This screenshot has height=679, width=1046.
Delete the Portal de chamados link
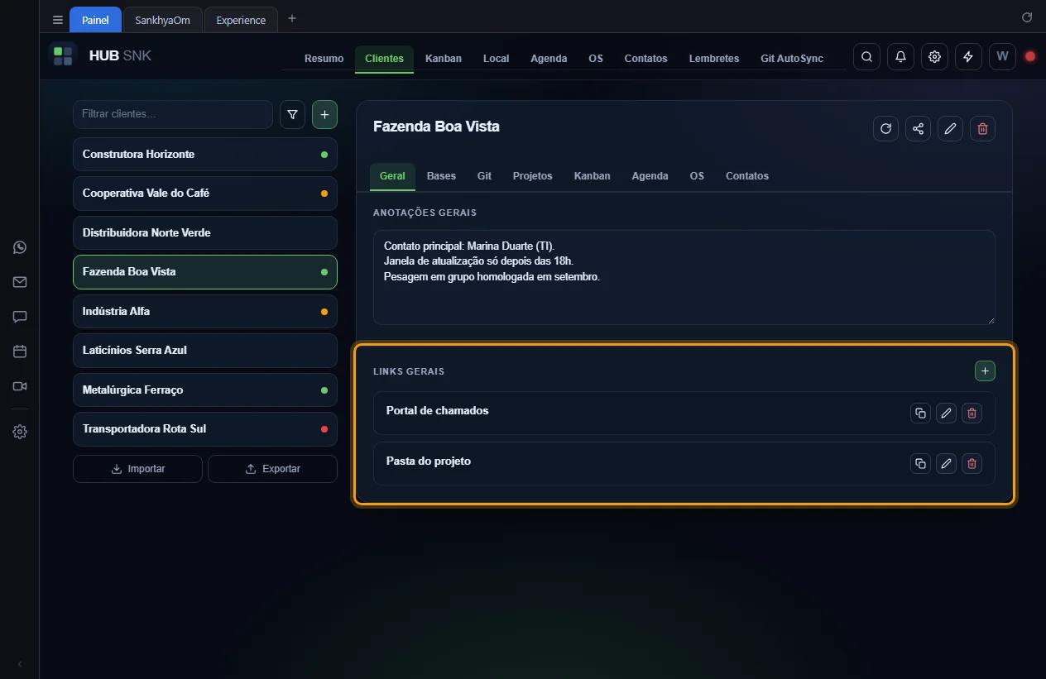coord(972,414)
